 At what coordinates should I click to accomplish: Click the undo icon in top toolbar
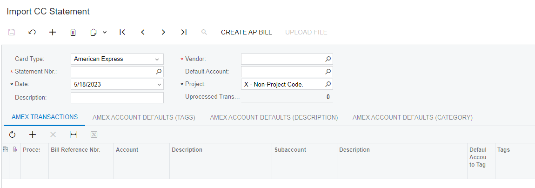(32, 32)
